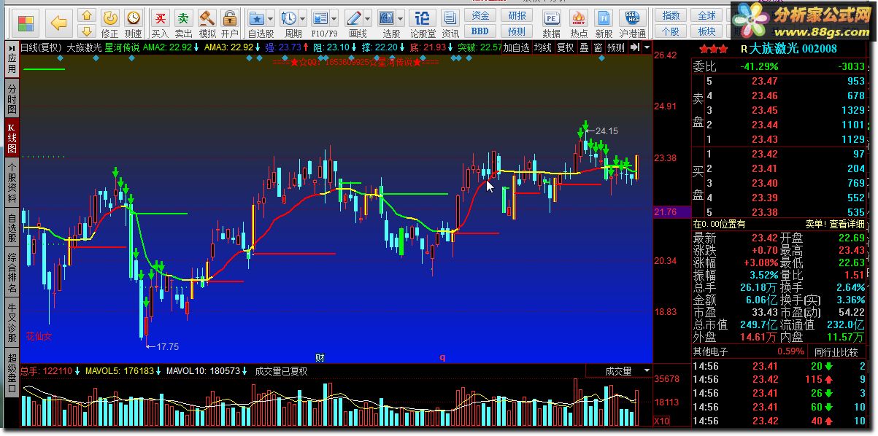The width and height of the screenshot is (878, 436).
Task: Toggle 预测 in the chart header bar
Action: [x=616, y=47]
